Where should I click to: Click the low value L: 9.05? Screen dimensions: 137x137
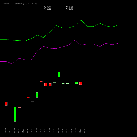[69, 9]
